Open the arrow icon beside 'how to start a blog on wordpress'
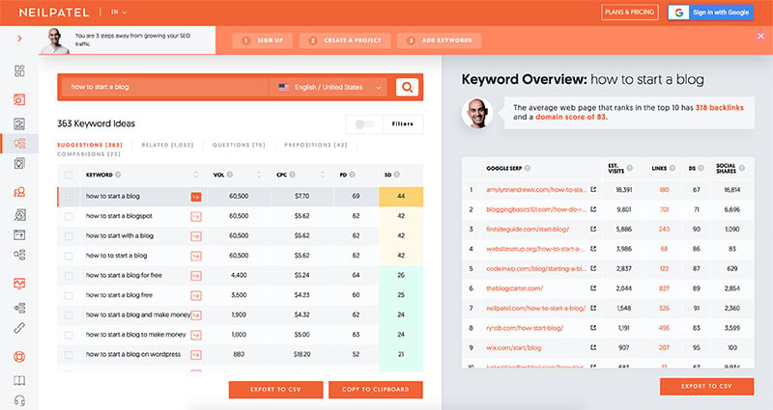This screenshot has width=773, height=410. [x=196, y=355]
